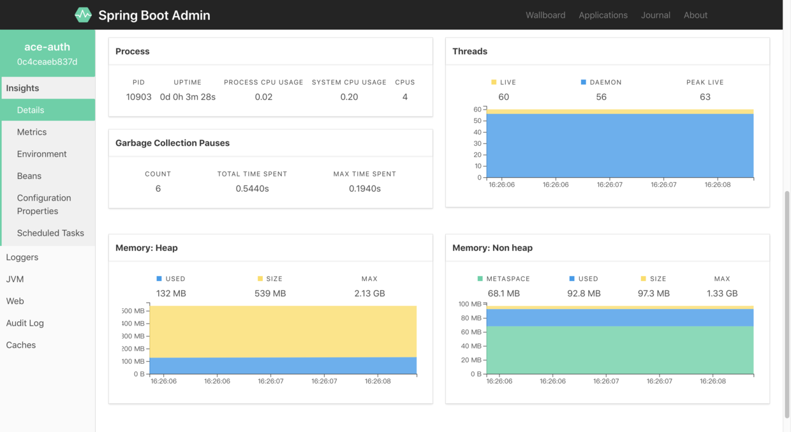Click the PID value 10903
This screenshot has height=432, width=791.
(x=139, y=97)
